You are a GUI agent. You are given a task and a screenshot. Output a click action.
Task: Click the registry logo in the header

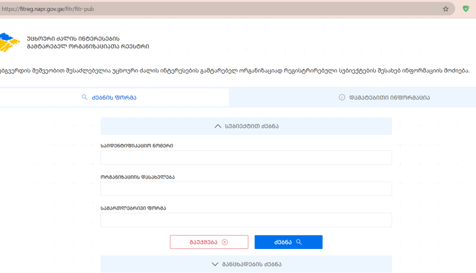(x=9, y=42)
